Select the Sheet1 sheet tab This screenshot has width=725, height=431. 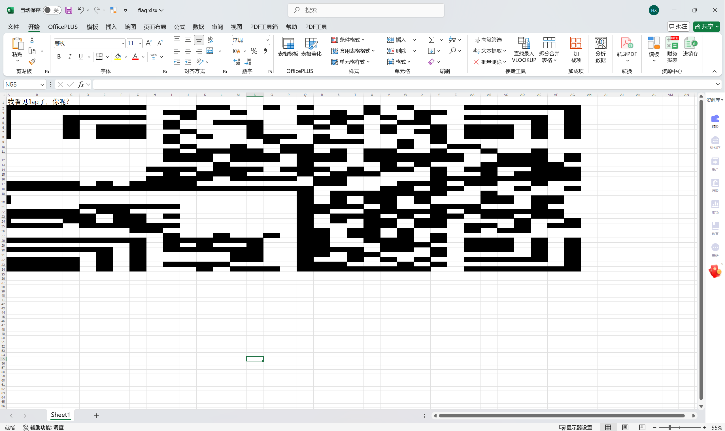coord(61,415)
